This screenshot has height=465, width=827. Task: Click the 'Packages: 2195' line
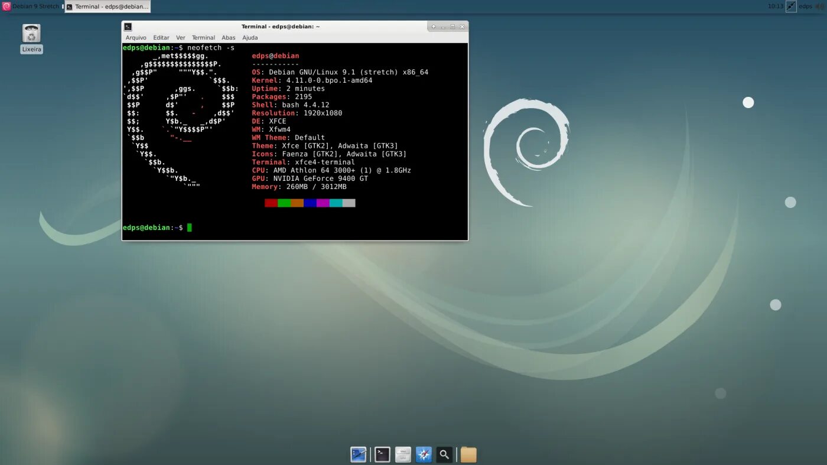coord(282,97)
